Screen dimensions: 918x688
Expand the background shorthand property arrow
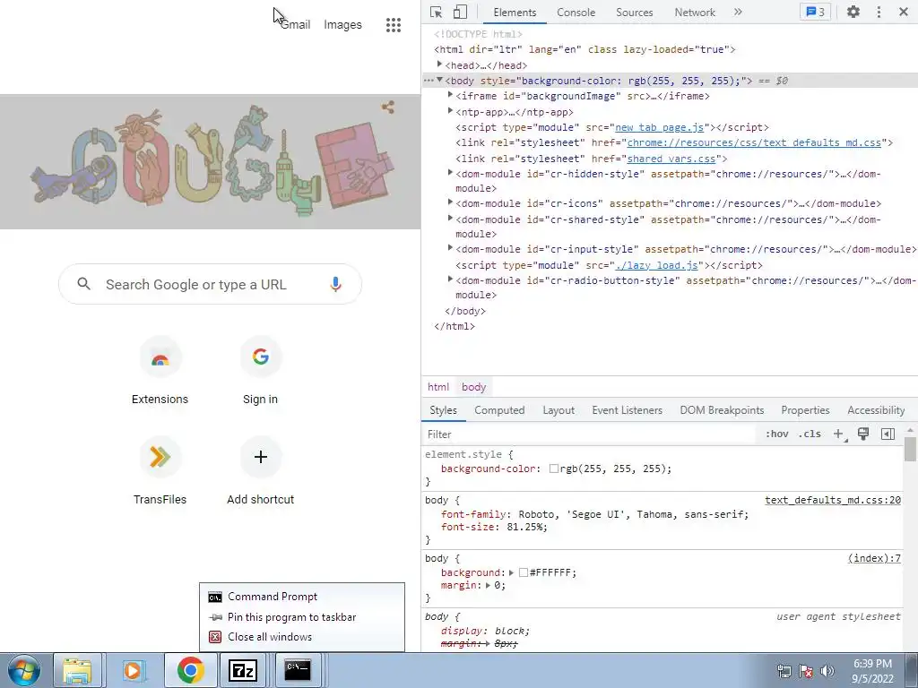coord(511,572)
